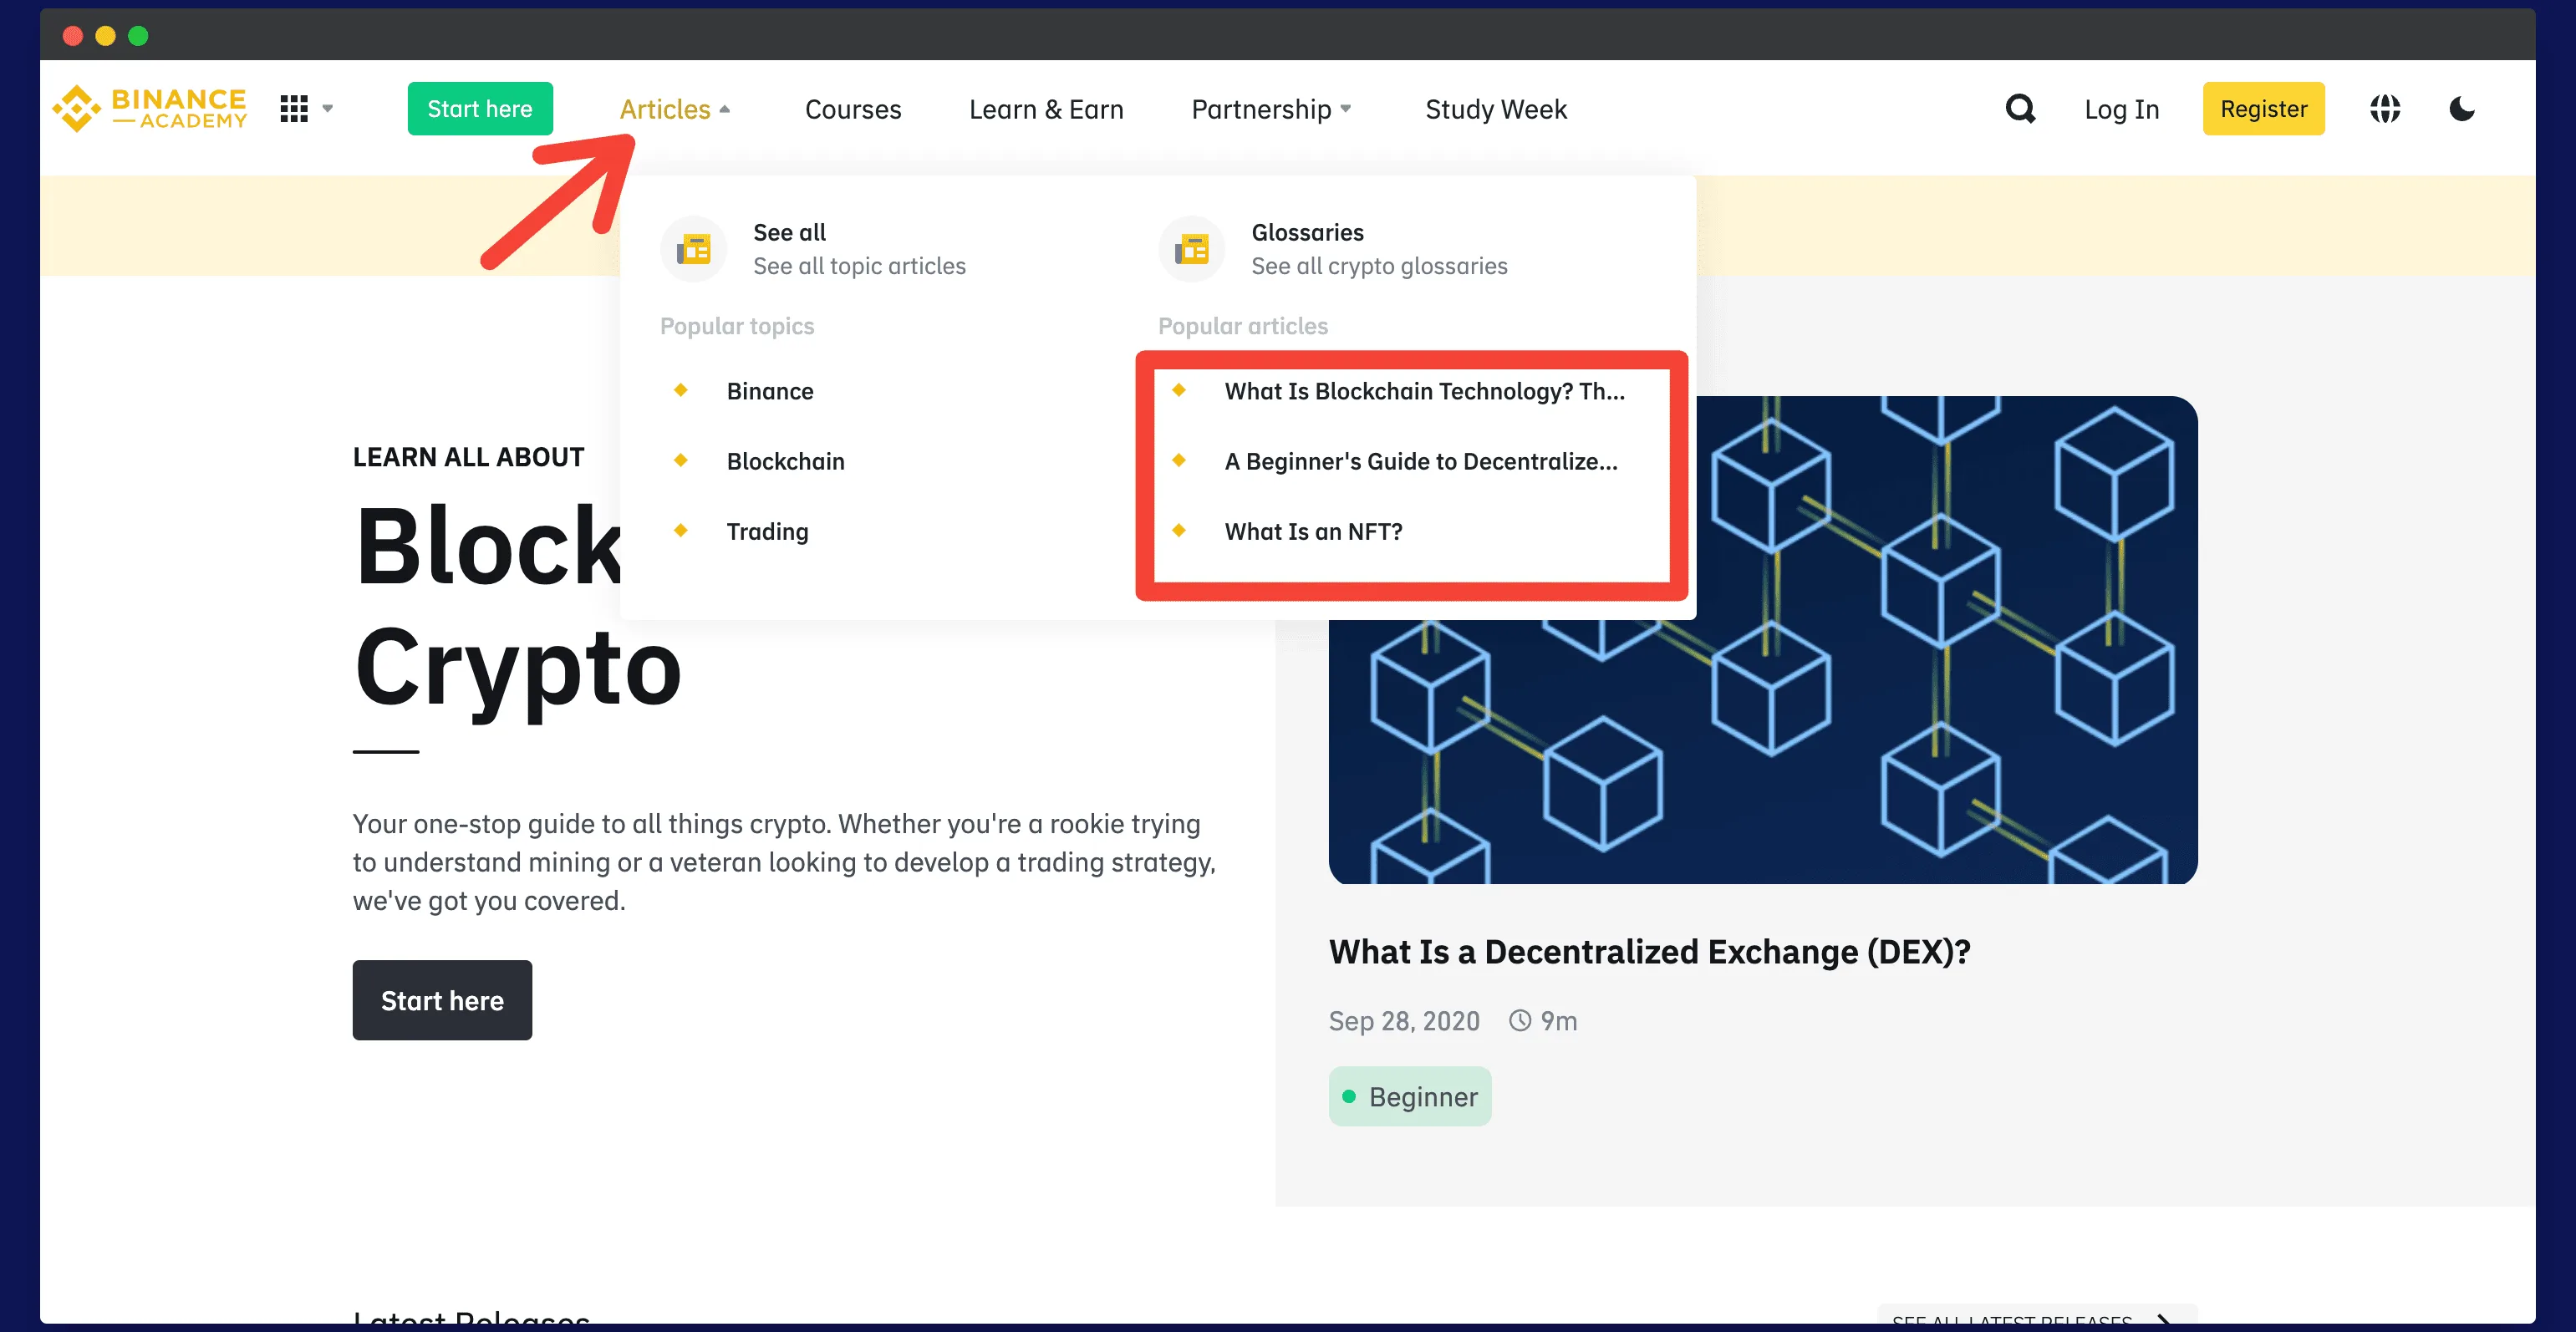
Task: Open the What Is an NFT article
Action: click(x=1313, y=531)
